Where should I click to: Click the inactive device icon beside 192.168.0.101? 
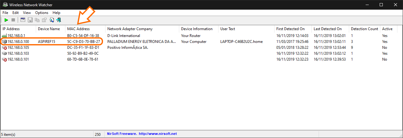[x=4, y=59]
